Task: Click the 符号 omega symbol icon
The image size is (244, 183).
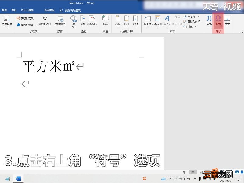Action: coord(218,18)
